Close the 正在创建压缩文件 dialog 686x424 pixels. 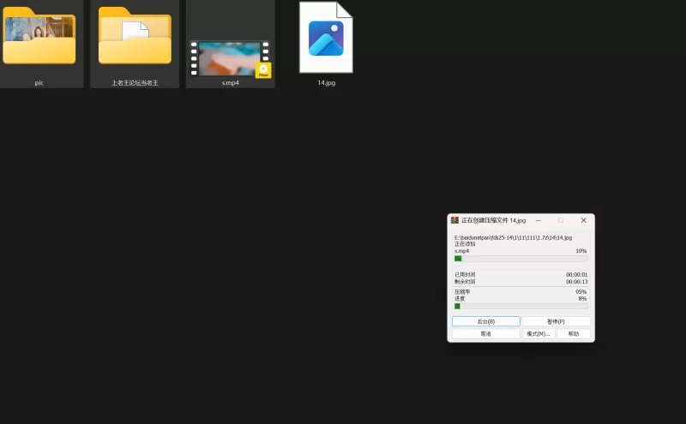pyautogui.click(x=583, y=220)
